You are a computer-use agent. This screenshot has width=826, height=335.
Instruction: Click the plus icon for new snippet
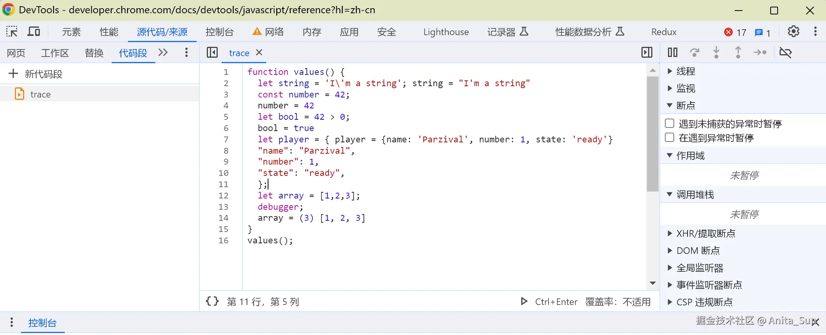tap(13, 73)
